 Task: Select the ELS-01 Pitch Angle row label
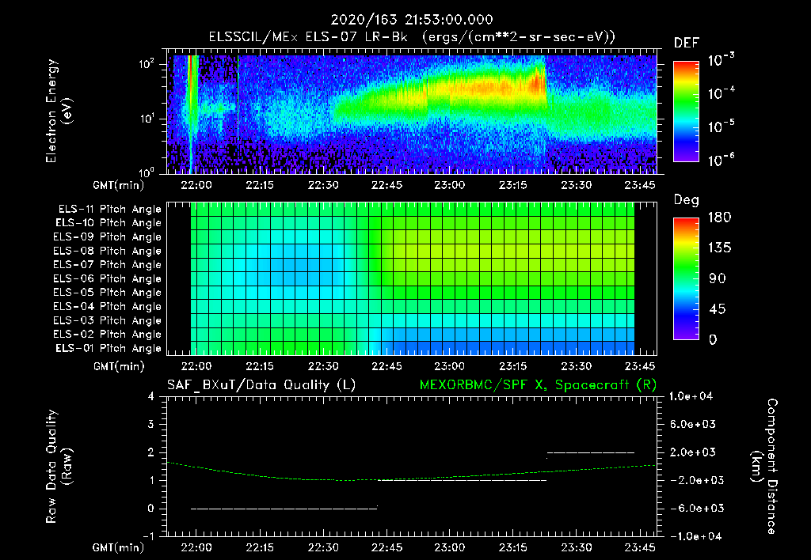109,348
